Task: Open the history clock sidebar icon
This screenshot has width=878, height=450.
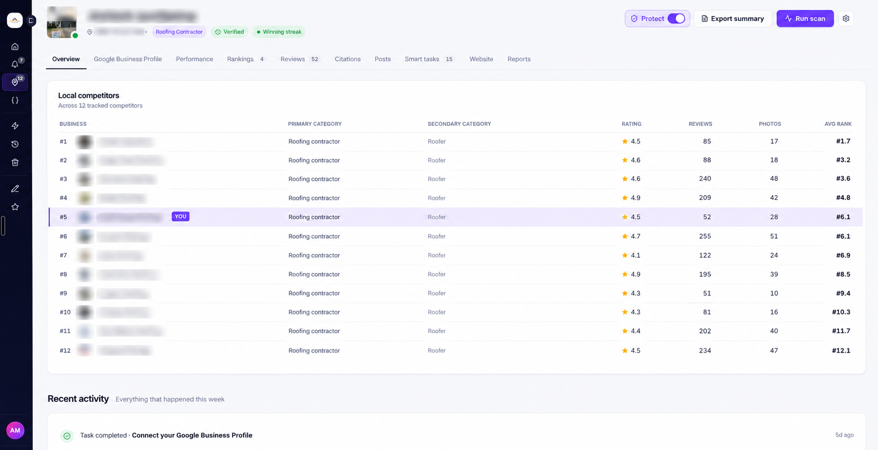Action: coord(15,144)
